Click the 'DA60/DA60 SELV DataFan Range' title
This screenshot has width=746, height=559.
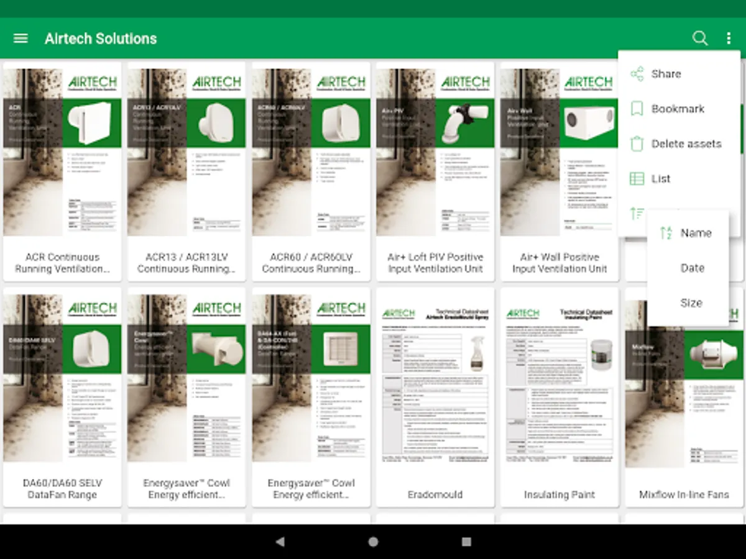point(62,489)
